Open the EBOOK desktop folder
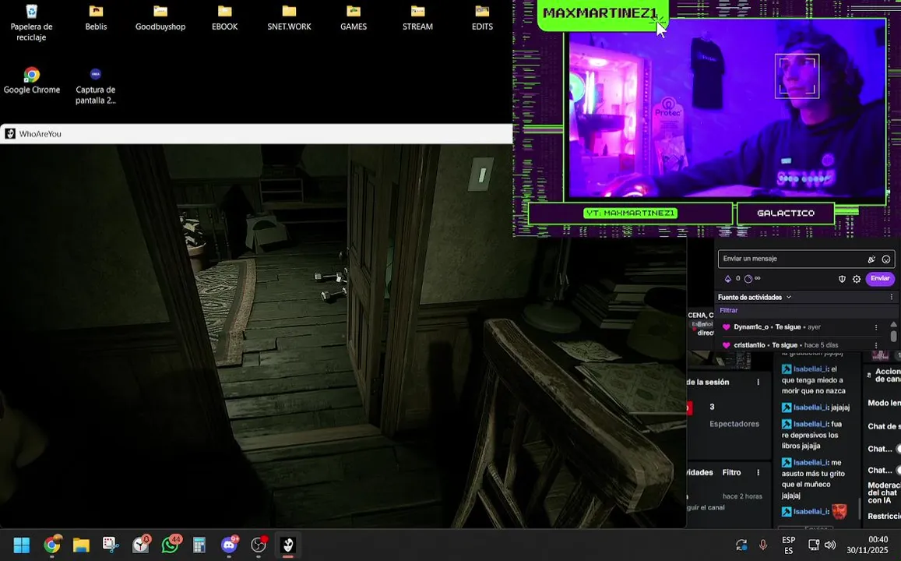The height and width of the screenshot is (561, 901). 225,18
